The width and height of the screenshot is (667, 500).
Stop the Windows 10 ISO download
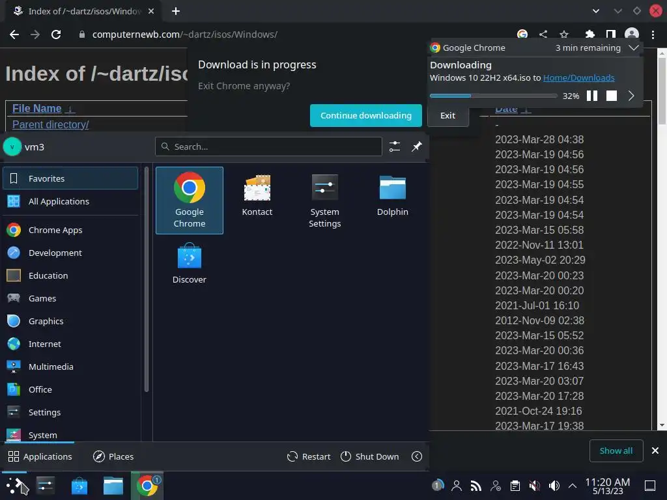(x=612, y=96)
